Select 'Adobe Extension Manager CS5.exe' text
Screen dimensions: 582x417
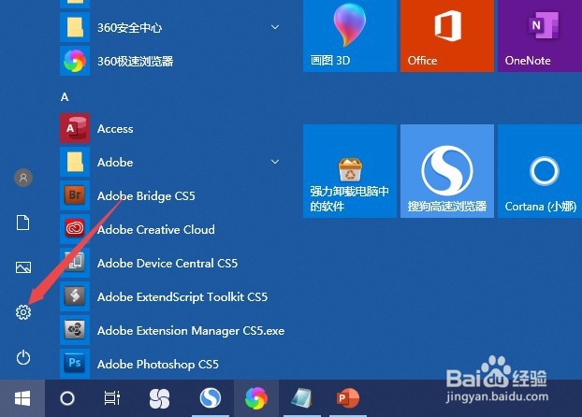point(191,331)
